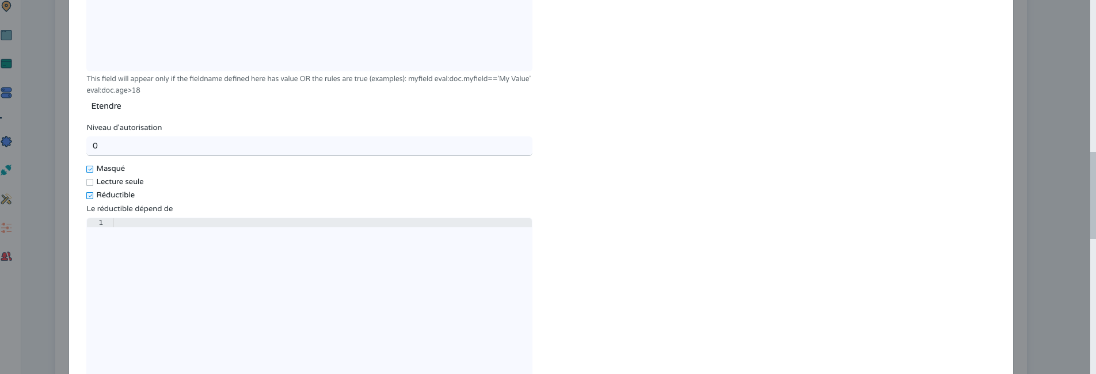The height and width of the screenshot is (374, 1096).
Task: Click the red sliders customization icon
Action: (6, 228)
